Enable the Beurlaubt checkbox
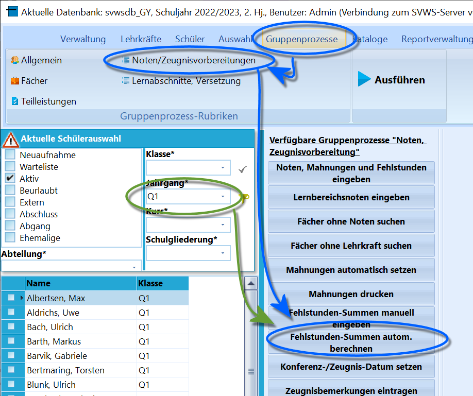 coord(10,190)
